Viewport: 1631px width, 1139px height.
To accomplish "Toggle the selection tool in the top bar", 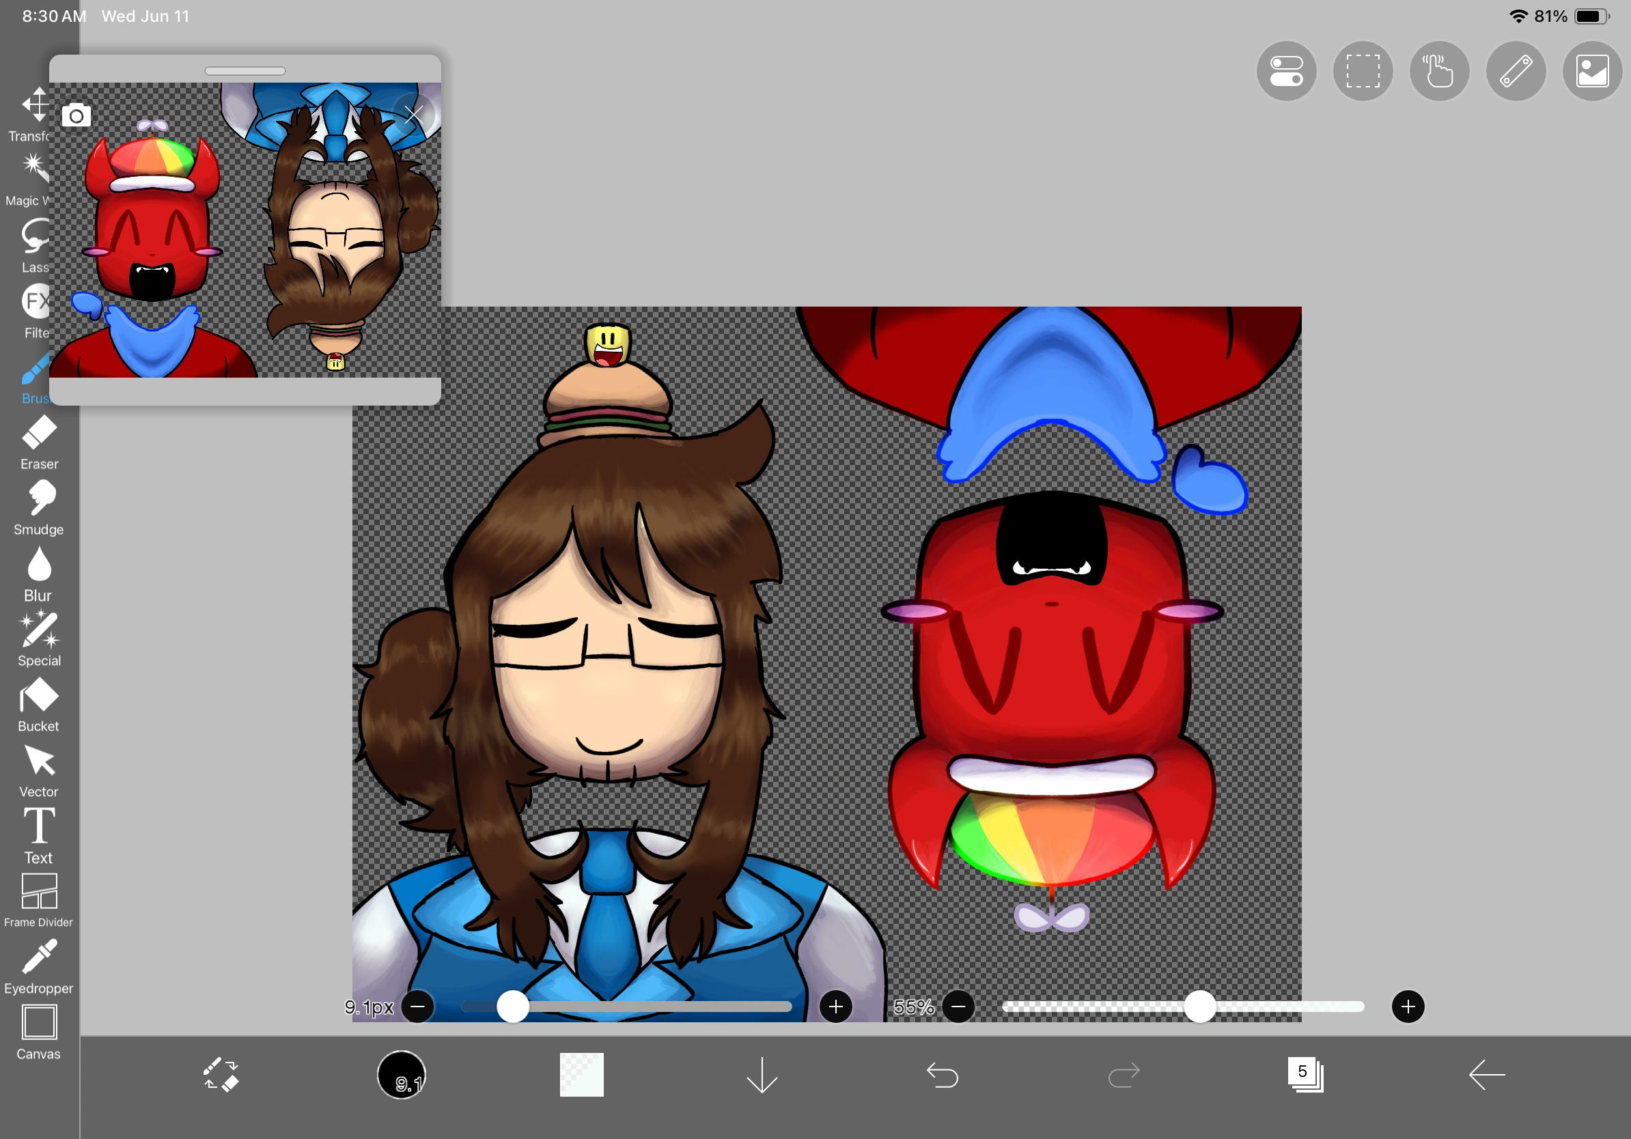I will (1363, 71).
